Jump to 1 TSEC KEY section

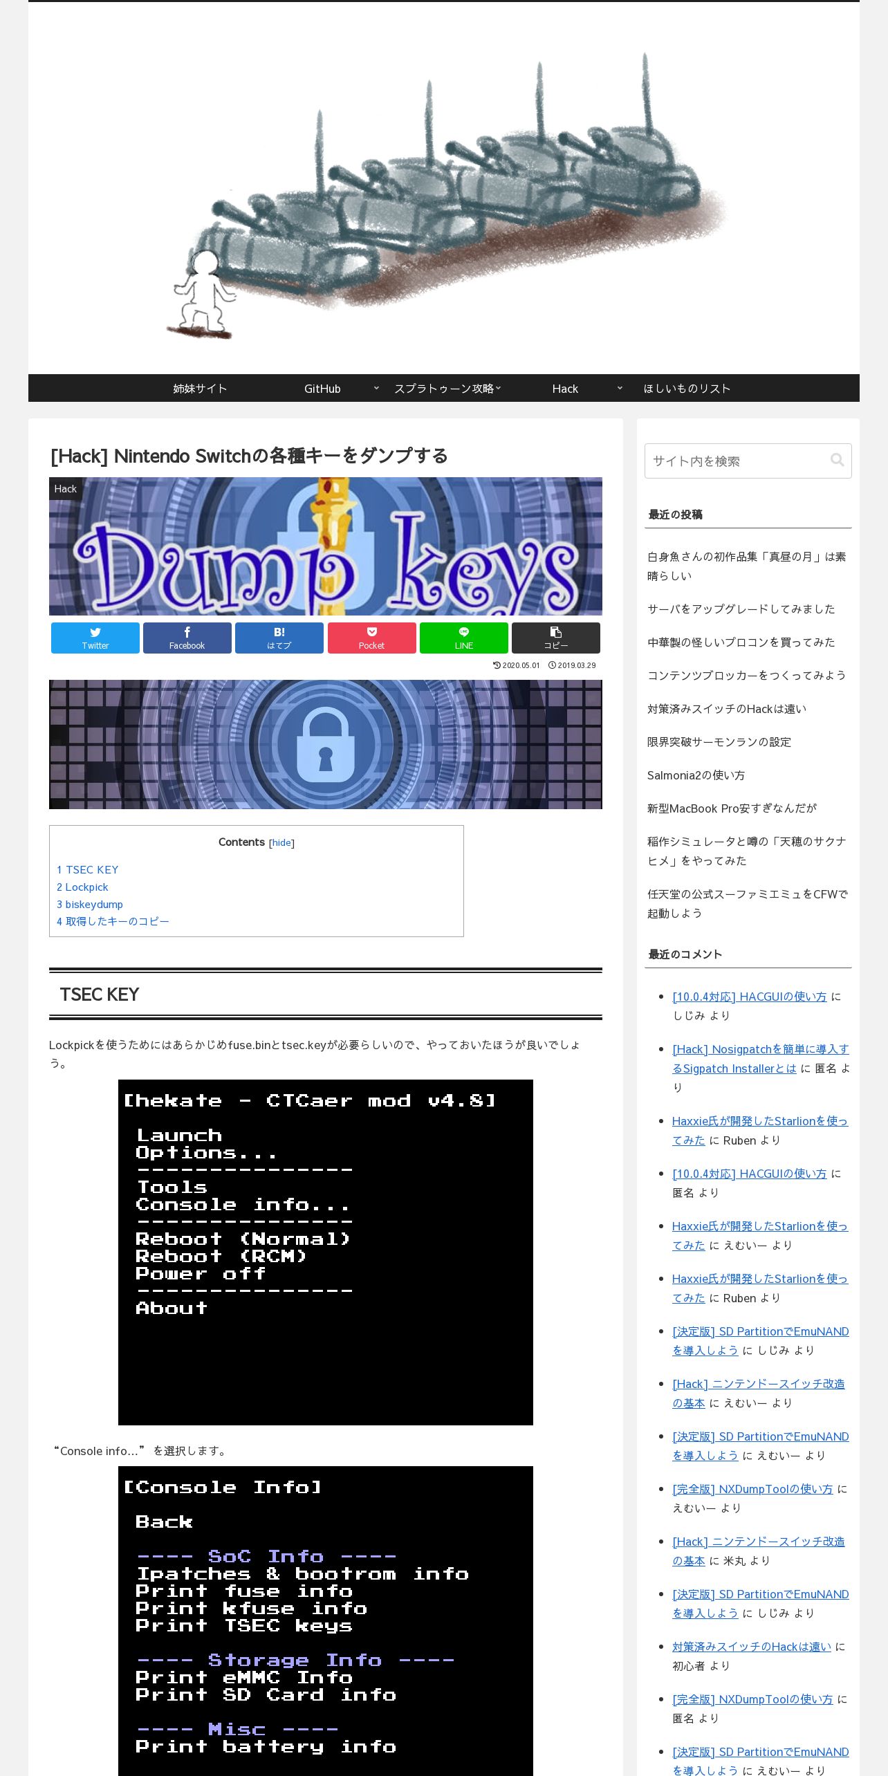click(x=88, y=869)
